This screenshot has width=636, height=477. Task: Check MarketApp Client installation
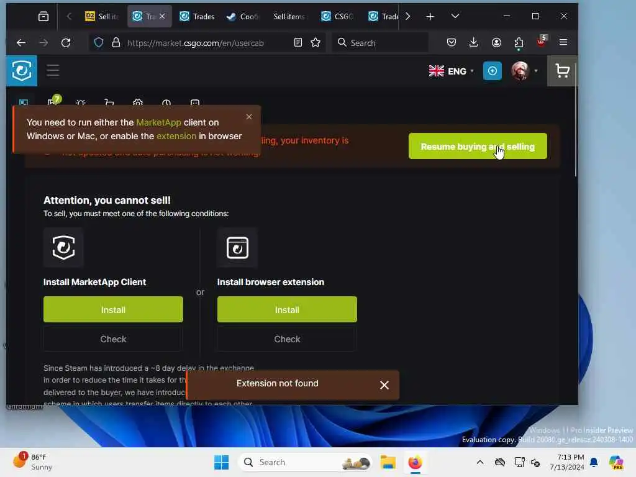[113, 339]
